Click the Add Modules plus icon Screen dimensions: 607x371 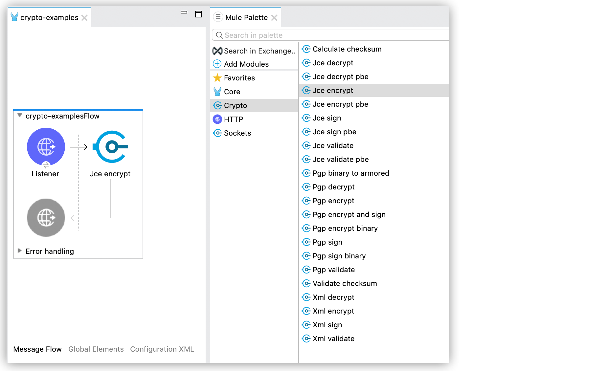(217, 64)
